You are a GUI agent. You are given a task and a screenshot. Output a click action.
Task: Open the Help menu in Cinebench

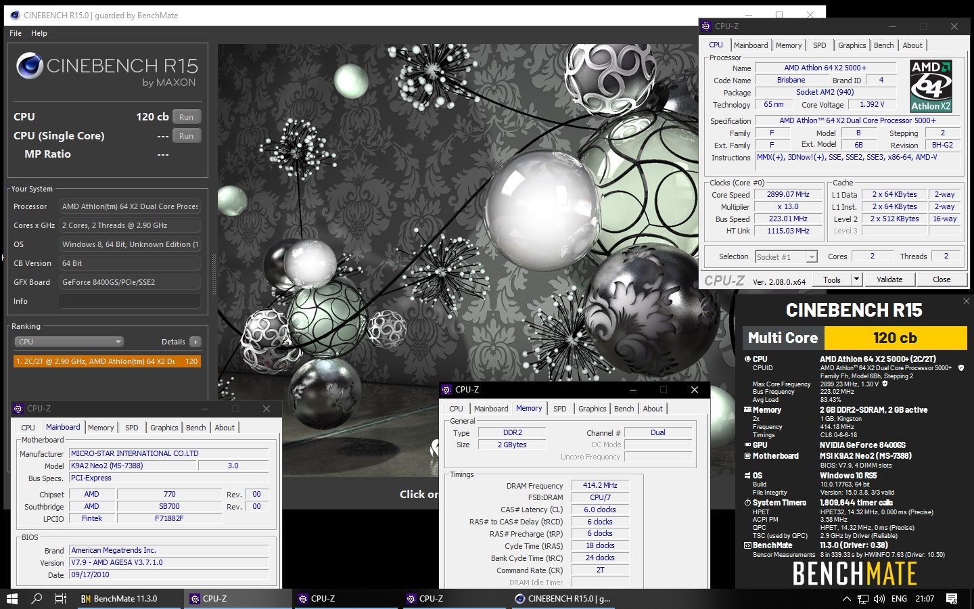coord(39,33)
